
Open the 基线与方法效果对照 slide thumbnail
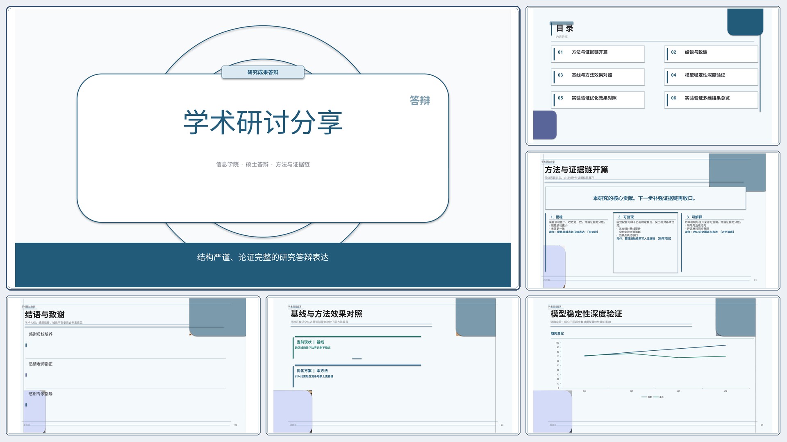click(393, 365)
